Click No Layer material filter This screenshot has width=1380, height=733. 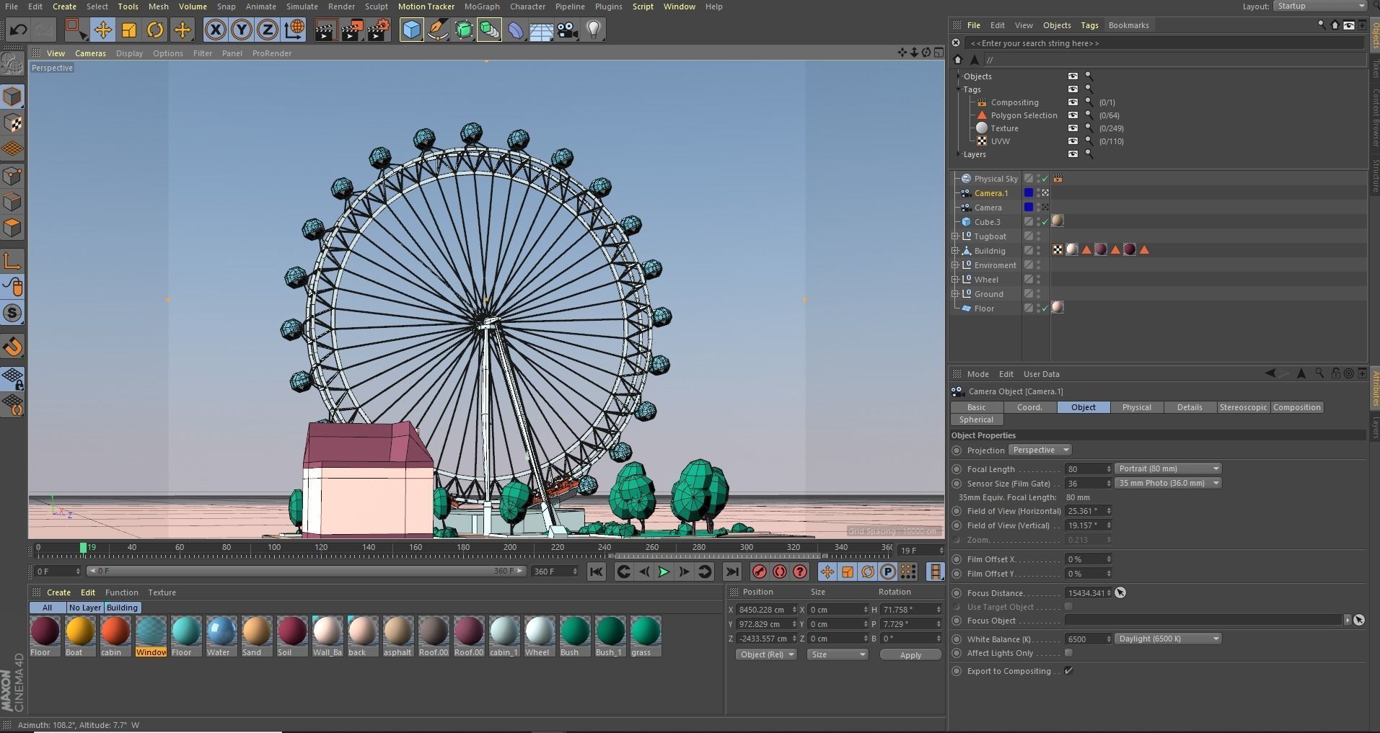(x=85, y=608)
